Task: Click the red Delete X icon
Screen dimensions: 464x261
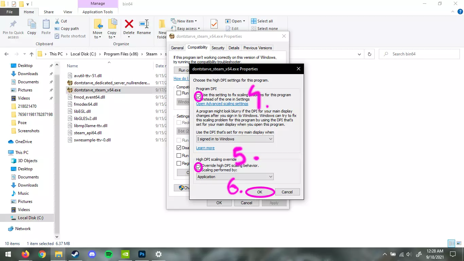Action: tap(129, 24)
